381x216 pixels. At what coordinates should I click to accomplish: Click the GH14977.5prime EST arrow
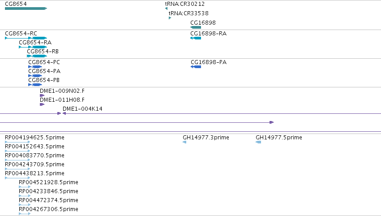point(258,142)
